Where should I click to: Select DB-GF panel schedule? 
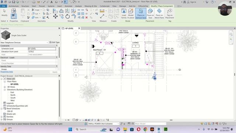(10, 111)
